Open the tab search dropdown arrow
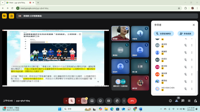Viewport: 200px width, 112px height. point(3,3)
